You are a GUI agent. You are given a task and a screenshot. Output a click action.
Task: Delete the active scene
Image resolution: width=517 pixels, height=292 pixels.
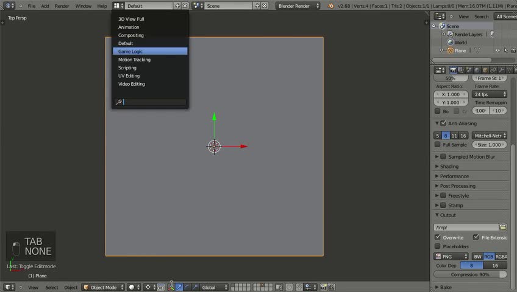(x=265, y=5)
